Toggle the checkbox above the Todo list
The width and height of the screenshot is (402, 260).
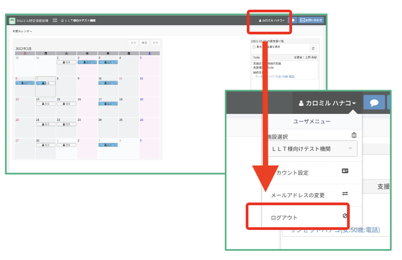pos(254,47)
